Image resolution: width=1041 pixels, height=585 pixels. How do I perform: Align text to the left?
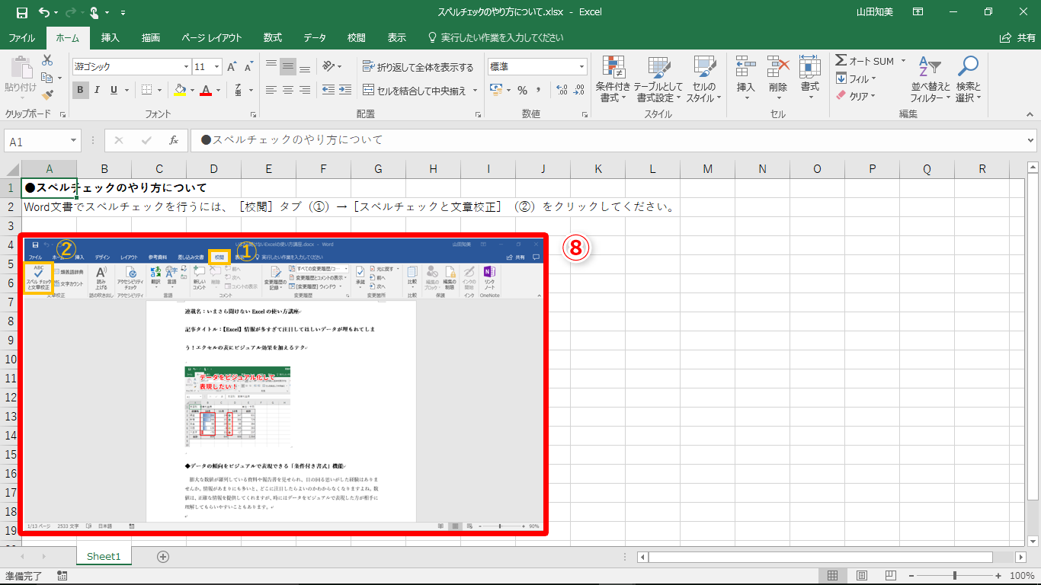pyautogui.click(x=271, y=90)
